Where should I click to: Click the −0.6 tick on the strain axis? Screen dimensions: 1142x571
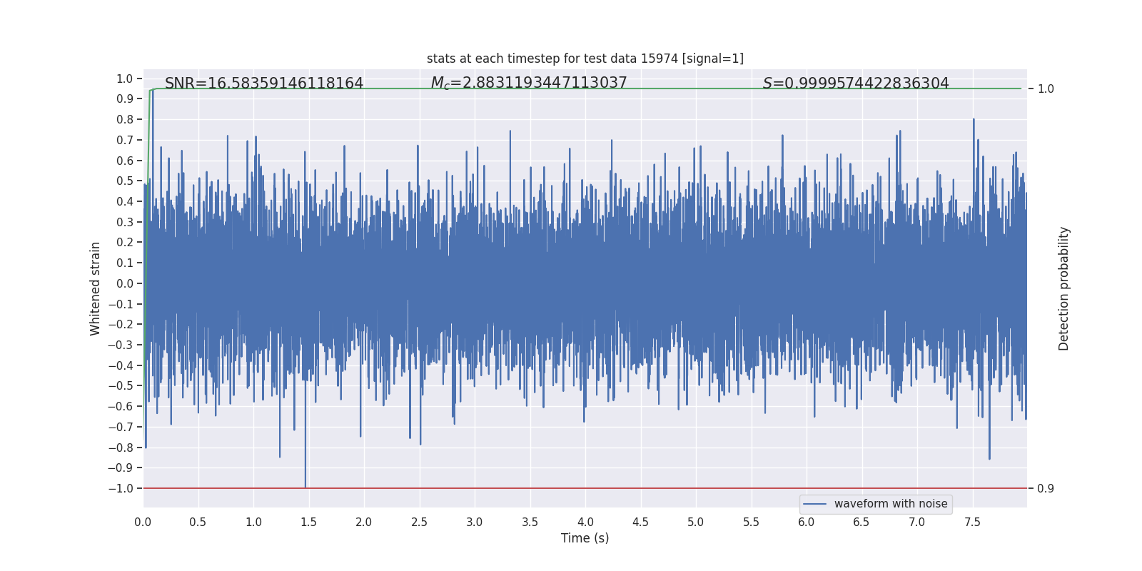pos(121,407)
